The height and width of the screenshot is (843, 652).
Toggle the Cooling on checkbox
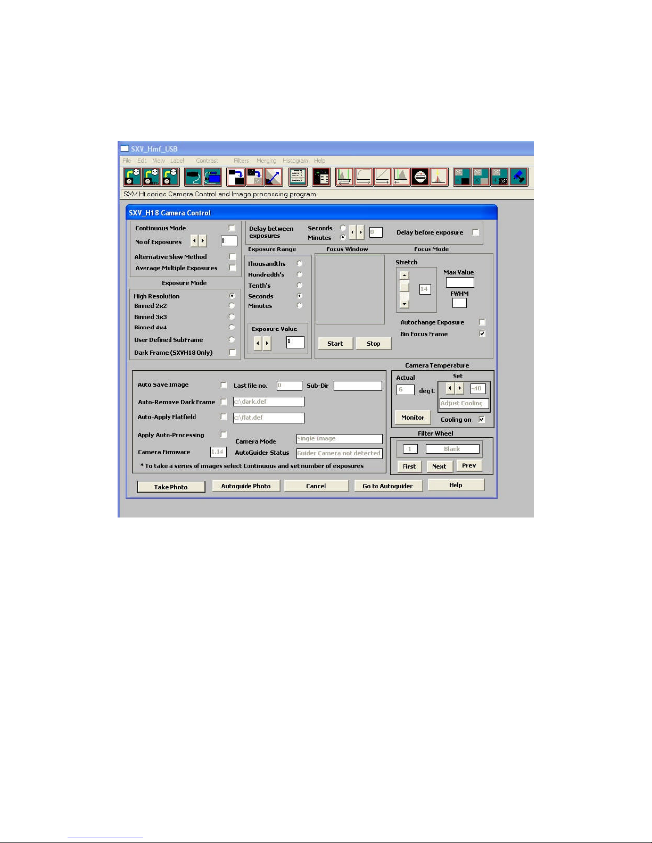point(482,420)
